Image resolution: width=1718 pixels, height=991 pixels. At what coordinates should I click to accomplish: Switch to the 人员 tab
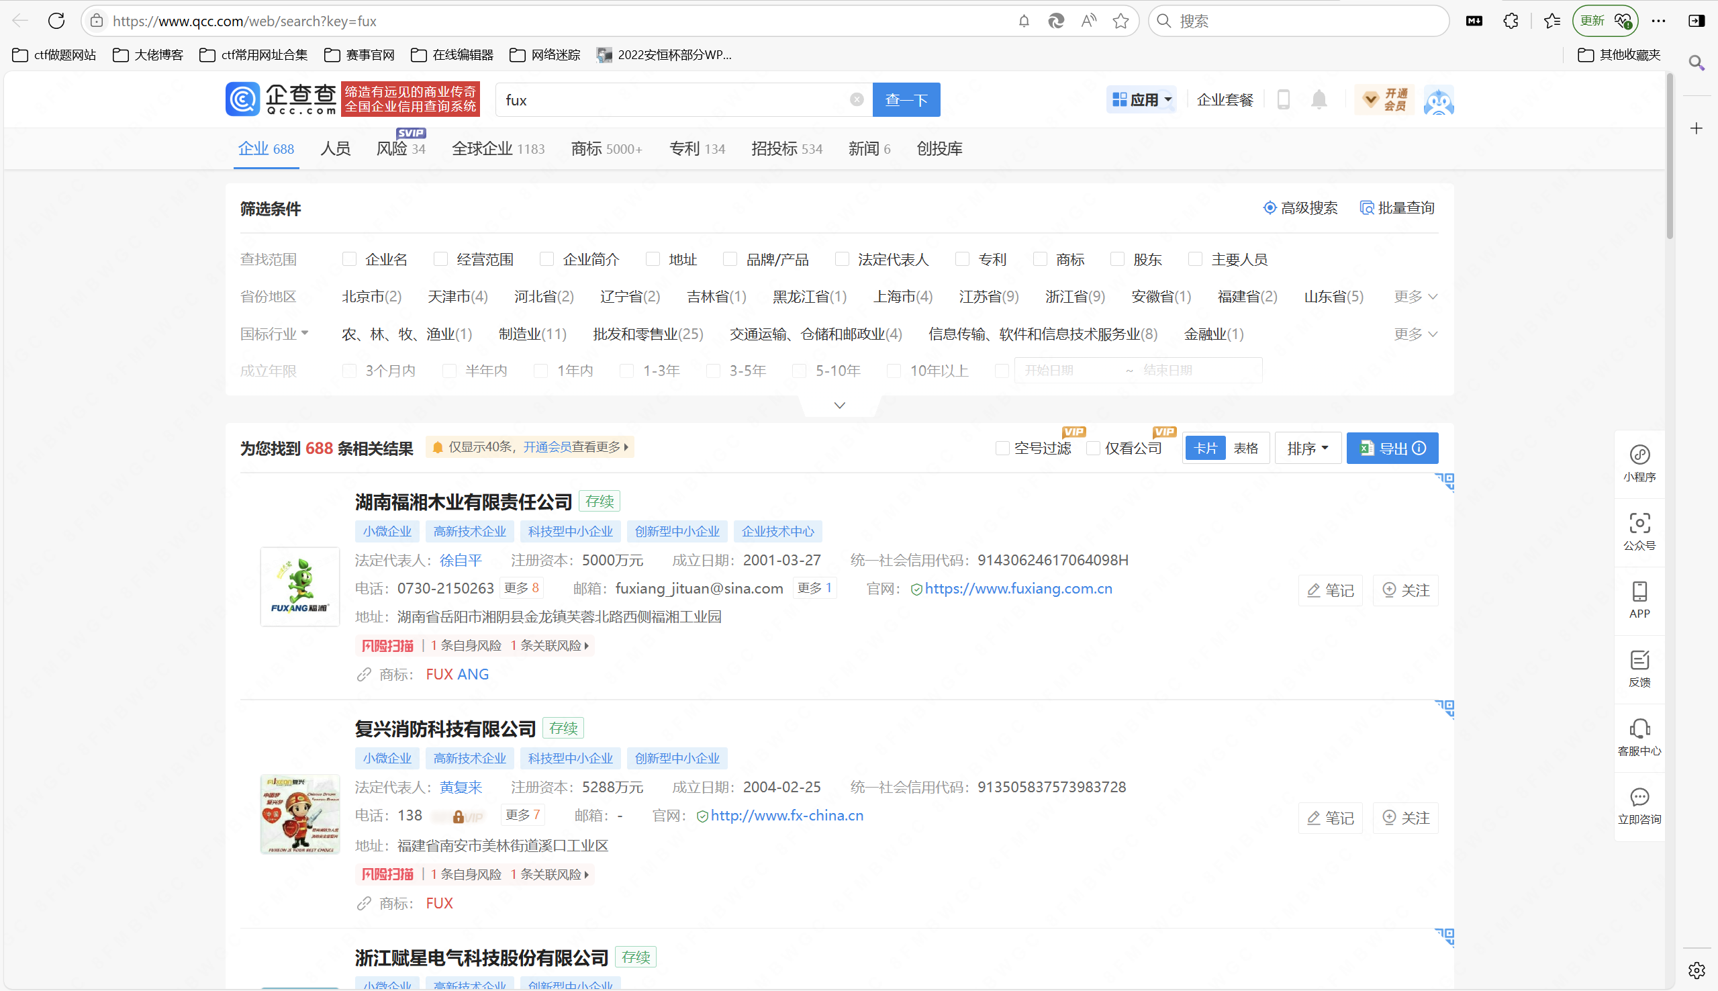tap(336, 148)
